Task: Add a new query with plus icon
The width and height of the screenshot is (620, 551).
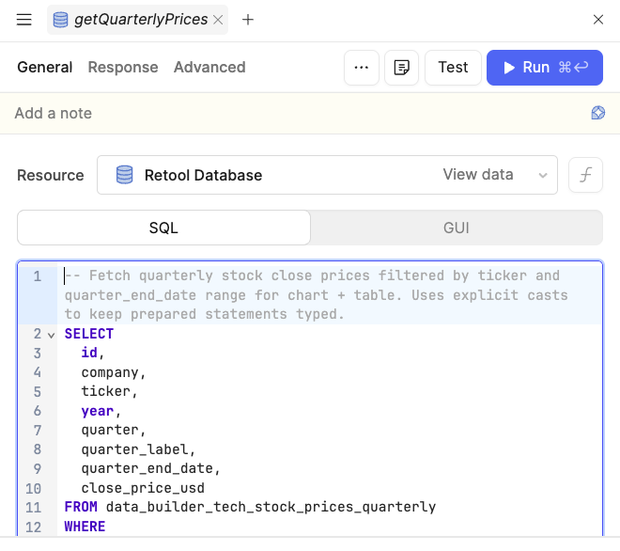Action: (247, 20)
